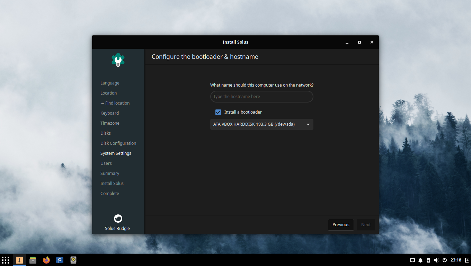The width and height of the screenshot is (471, 266).
Task: Click System Settings in the sidebar
Action: (116, 153)
